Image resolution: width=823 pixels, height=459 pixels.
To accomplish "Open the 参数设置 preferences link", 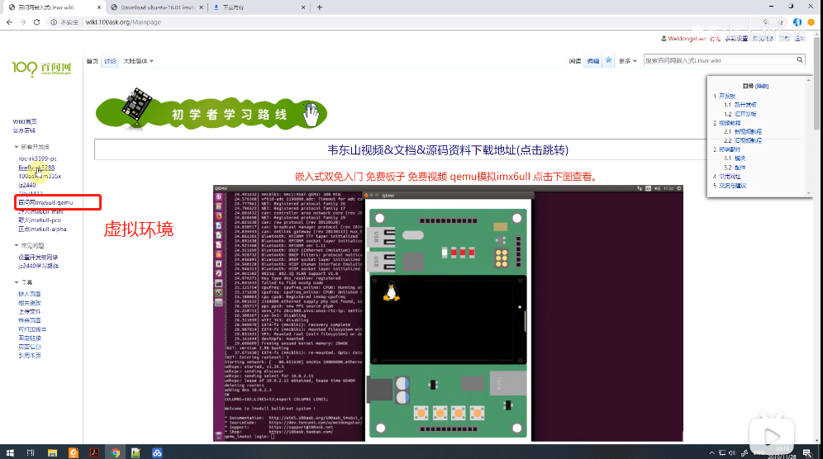I will pos(736,38).
